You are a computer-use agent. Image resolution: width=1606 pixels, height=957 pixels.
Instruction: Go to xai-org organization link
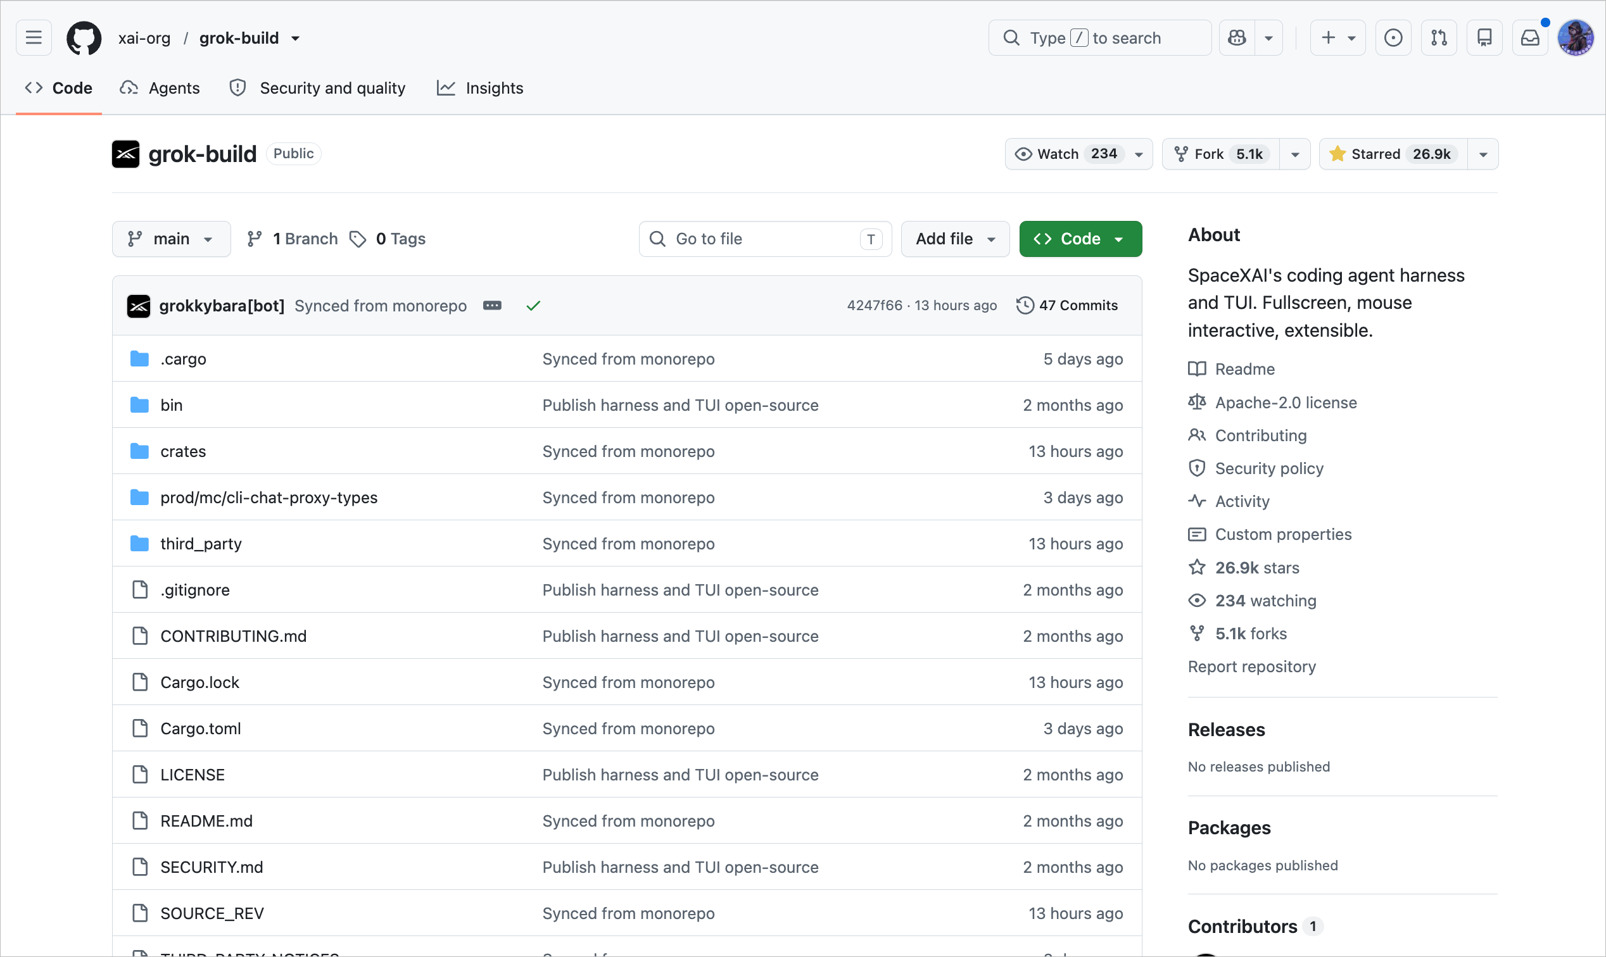click(144, 38)
